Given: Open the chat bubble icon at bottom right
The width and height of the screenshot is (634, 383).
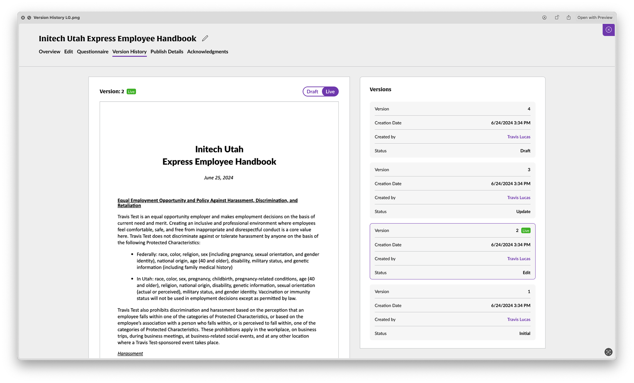Looking at the screenshot, I should pyautogui.click(x=608, y=352).
